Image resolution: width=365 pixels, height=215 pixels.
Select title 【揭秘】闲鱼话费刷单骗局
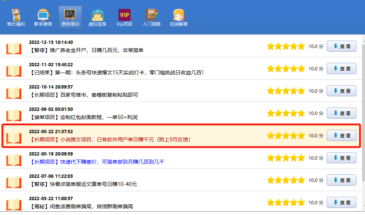point(81,206)
